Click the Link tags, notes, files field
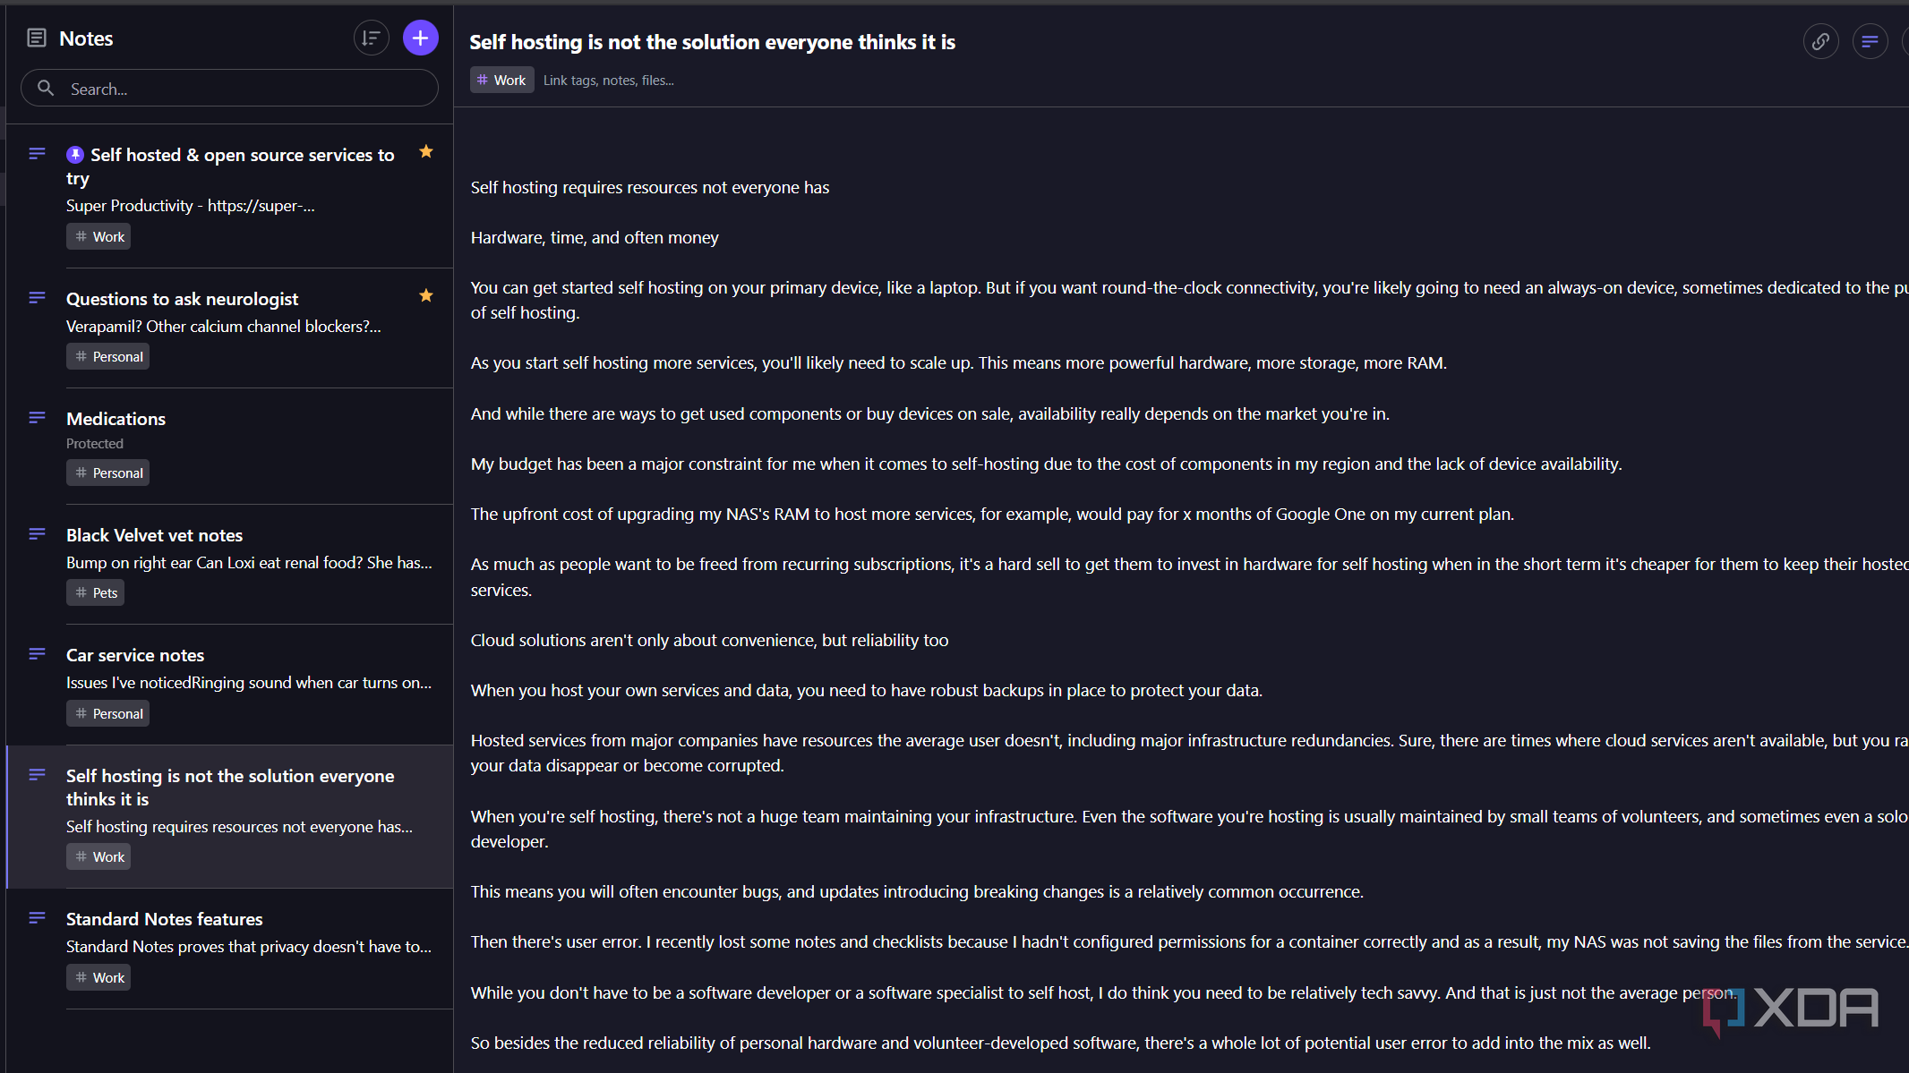Screen dimensions: 1909x1073 coord(609,80)
